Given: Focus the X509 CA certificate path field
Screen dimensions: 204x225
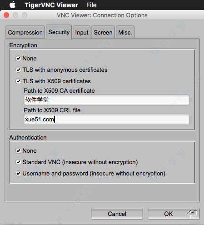Looking at the screenshot, I should 107,100.
